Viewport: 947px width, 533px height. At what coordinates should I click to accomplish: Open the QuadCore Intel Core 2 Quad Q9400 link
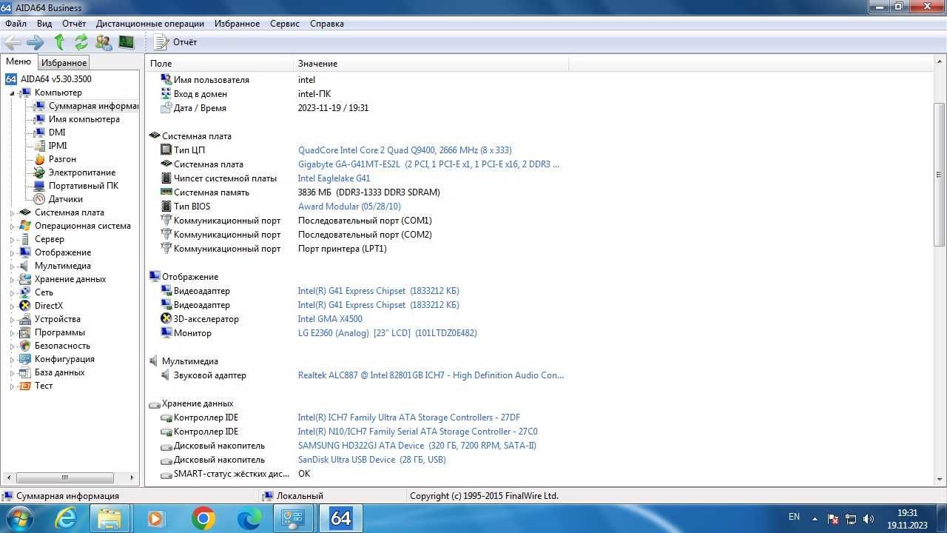[405, 150]
